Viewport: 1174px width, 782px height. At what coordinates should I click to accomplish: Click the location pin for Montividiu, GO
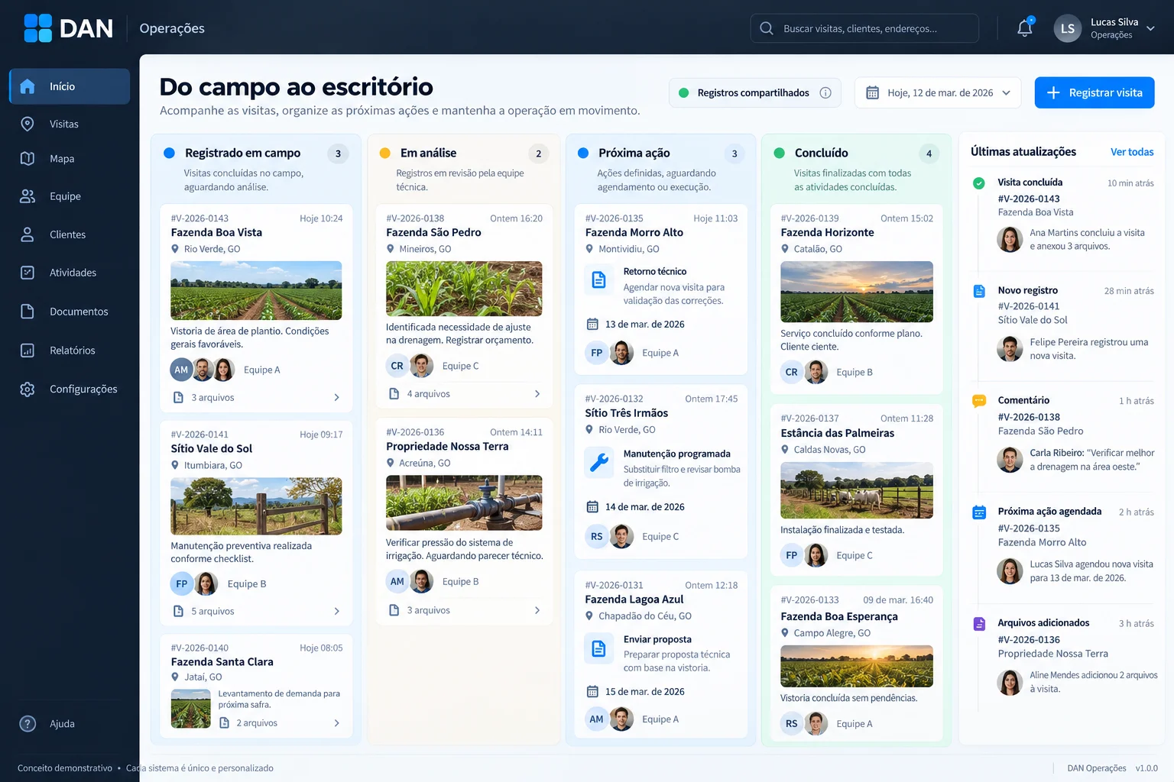click(589, 249)
